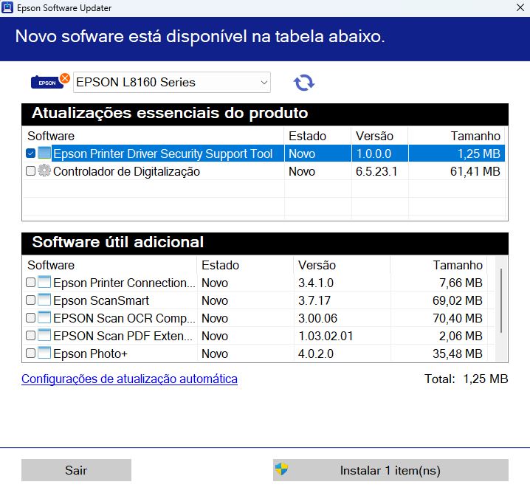Click the Epson Photo+ application icon
The height and width of the screenshot is (493, 530).
point(44,354)
